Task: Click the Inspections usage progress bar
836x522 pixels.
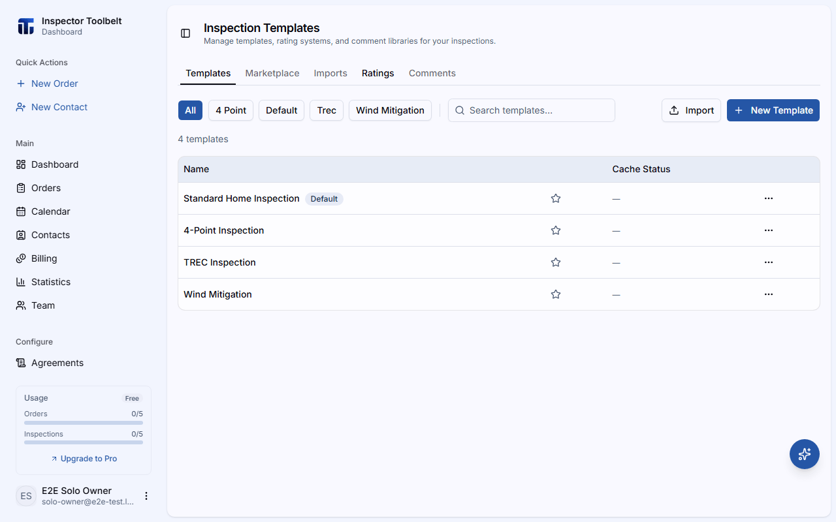Action: 84,442
